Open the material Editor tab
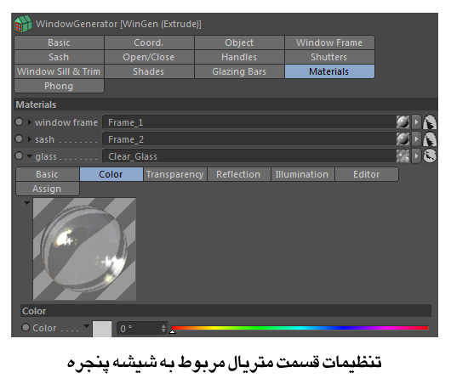 click(367, 174)
